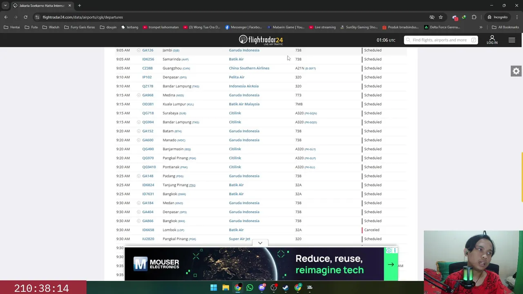Bookmark this page with the star icon
The height and width of the screenshot is (294, 523).
pos(440,17)
